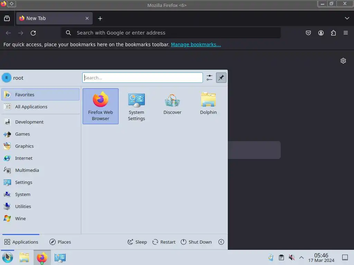Click the launcher Search field

[142, 78]
